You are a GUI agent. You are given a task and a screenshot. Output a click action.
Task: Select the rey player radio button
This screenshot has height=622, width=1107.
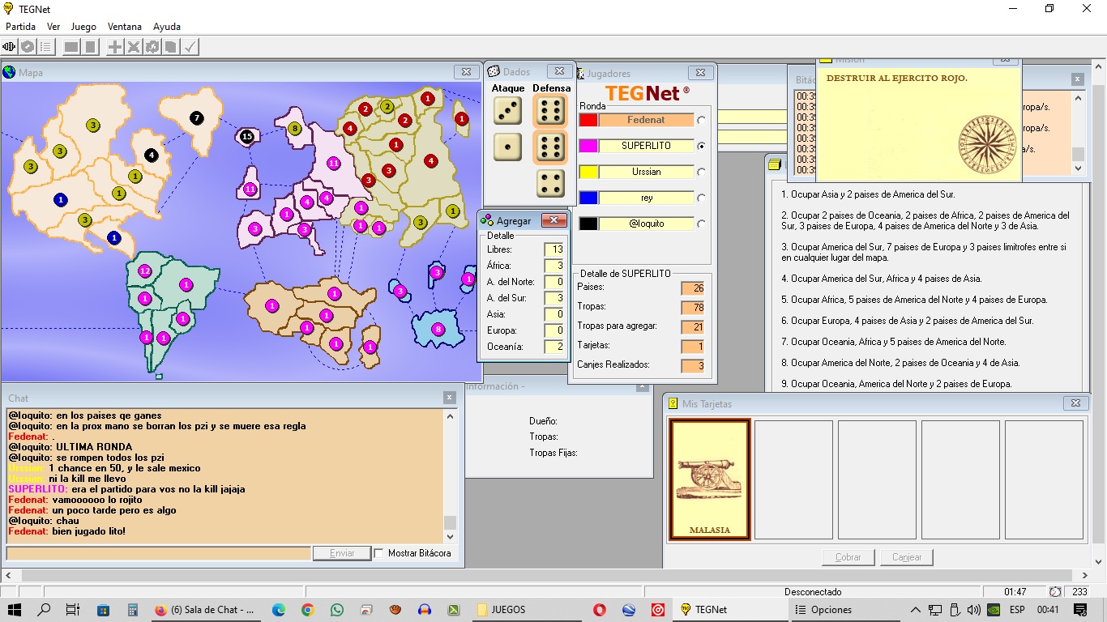pos(701,198)
